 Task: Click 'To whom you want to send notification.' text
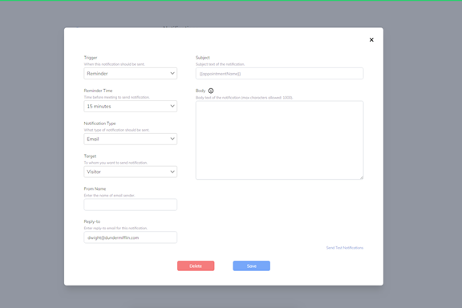pos(115,162)
